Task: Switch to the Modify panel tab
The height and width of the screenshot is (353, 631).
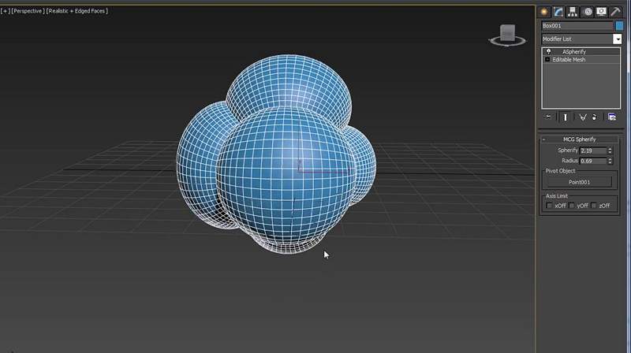Action: click(558, 12)
